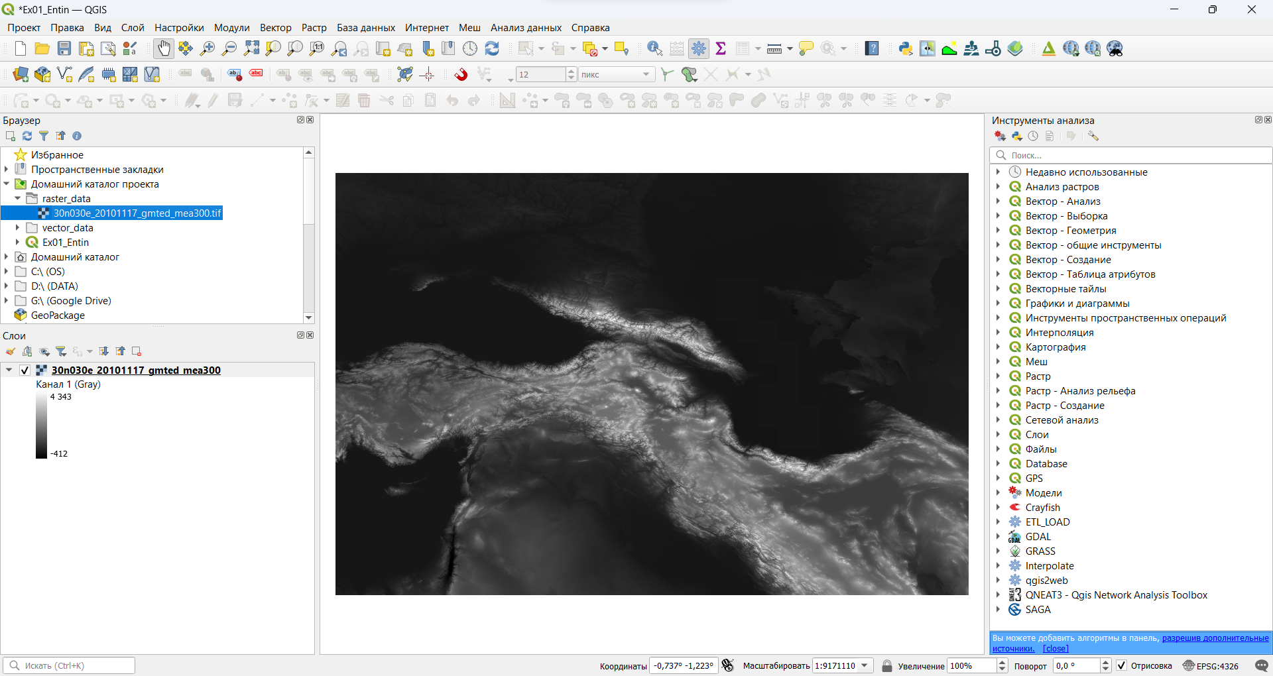Open the Python console
Screen dimensions: 1273x676
click(906, 48)
